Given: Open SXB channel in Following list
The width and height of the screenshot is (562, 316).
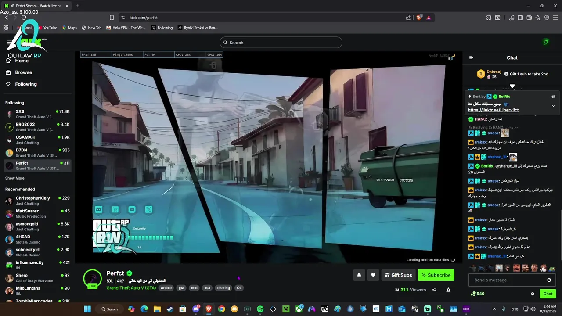Looking at the screenshot, I should pos(37,114).
